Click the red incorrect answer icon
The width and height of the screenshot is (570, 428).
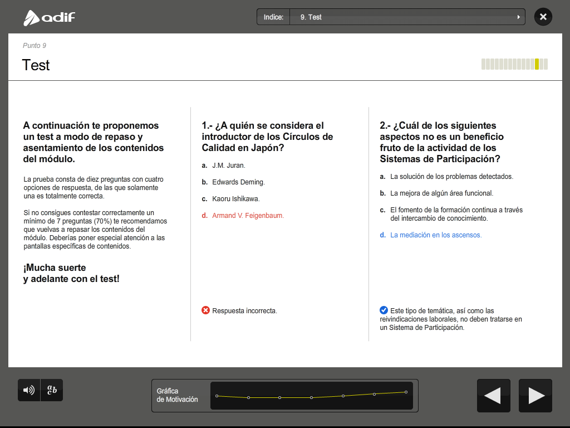(x=205, y=310)
